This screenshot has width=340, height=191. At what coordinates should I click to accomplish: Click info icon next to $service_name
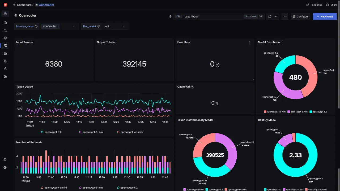[36, 26]
